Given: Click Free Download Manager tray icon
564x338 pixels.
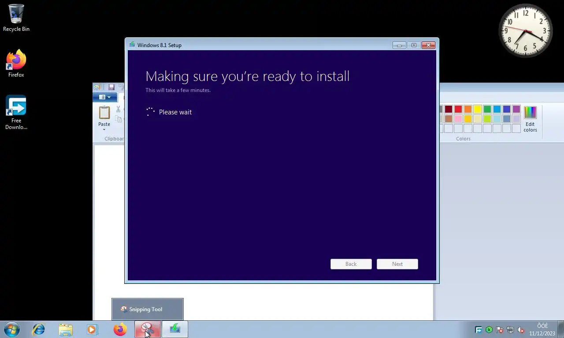Looking at the screenshot, I should click(479, 330).
